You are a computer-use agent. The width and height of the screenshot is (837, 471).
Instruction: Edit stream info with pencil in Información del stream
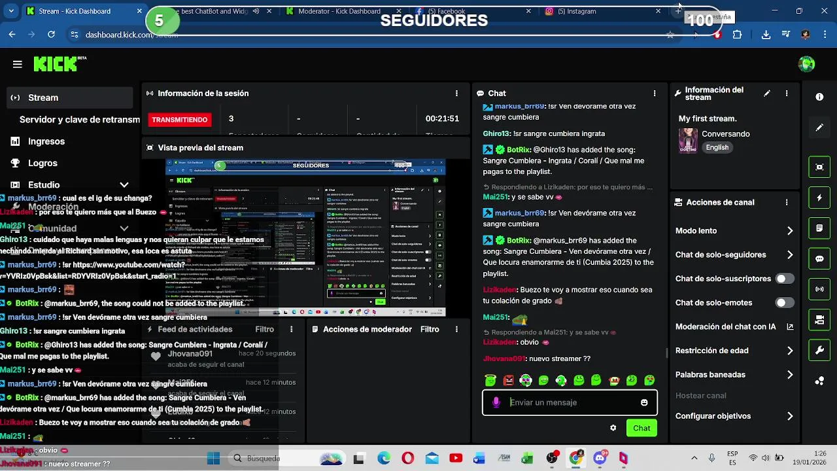(x=767, y=94)
